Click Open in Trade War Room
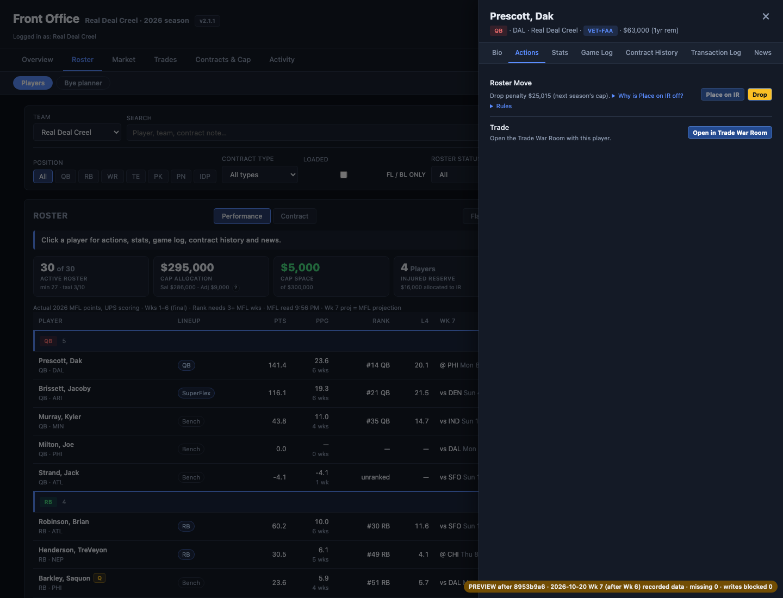Image resolution: width=783 pixels, height=598 pixels. [730, 133]
